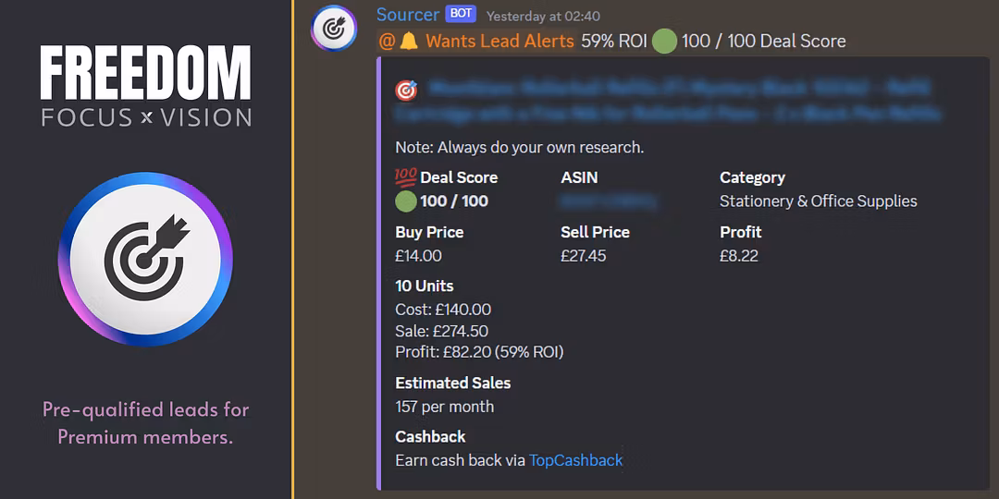Open the TopCashback link
Screen dimensions: 999x499
[x=575, y=460]
